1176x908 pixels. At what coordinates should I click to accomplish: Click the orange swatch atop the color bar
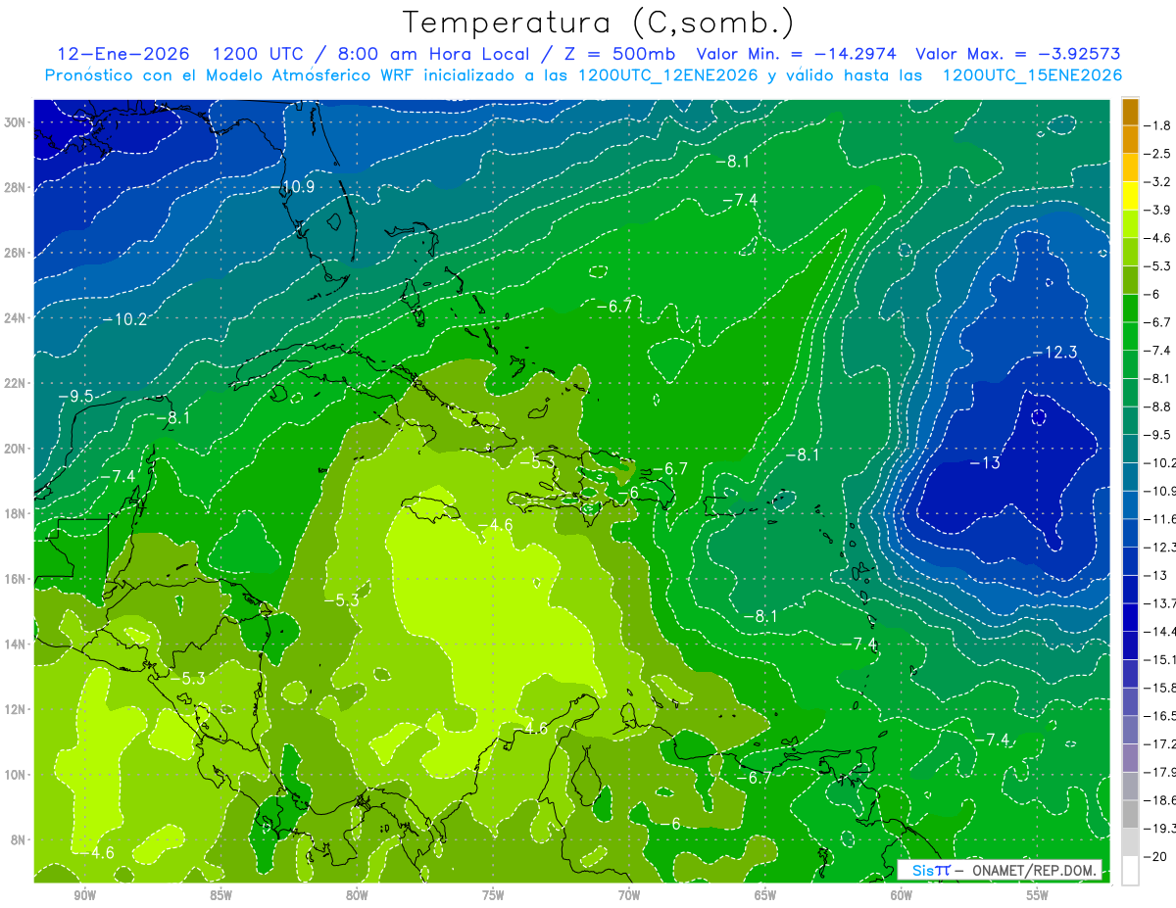coord(1131,112)
